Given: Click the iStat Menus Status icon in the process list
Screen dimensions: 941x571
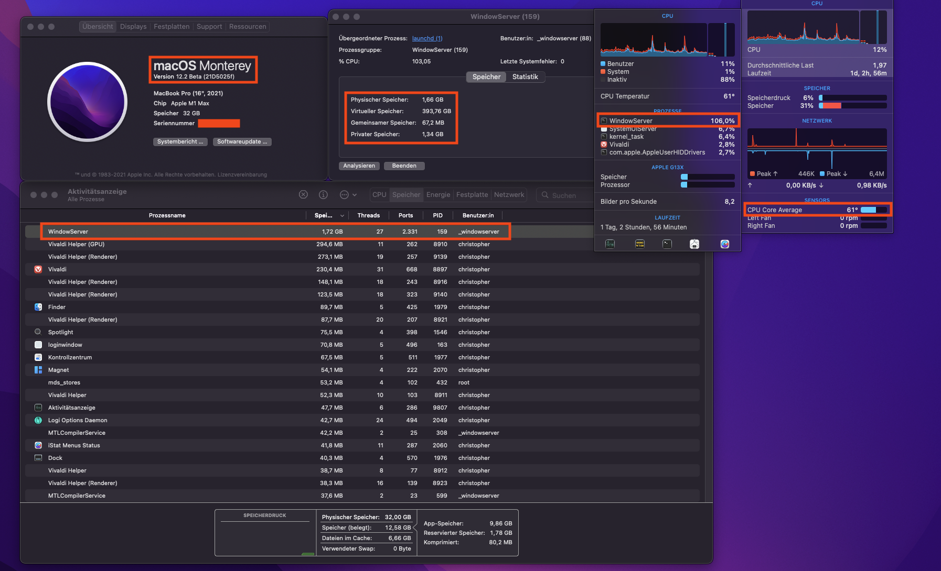Looking at the screenshot, I should click(38, 445).
